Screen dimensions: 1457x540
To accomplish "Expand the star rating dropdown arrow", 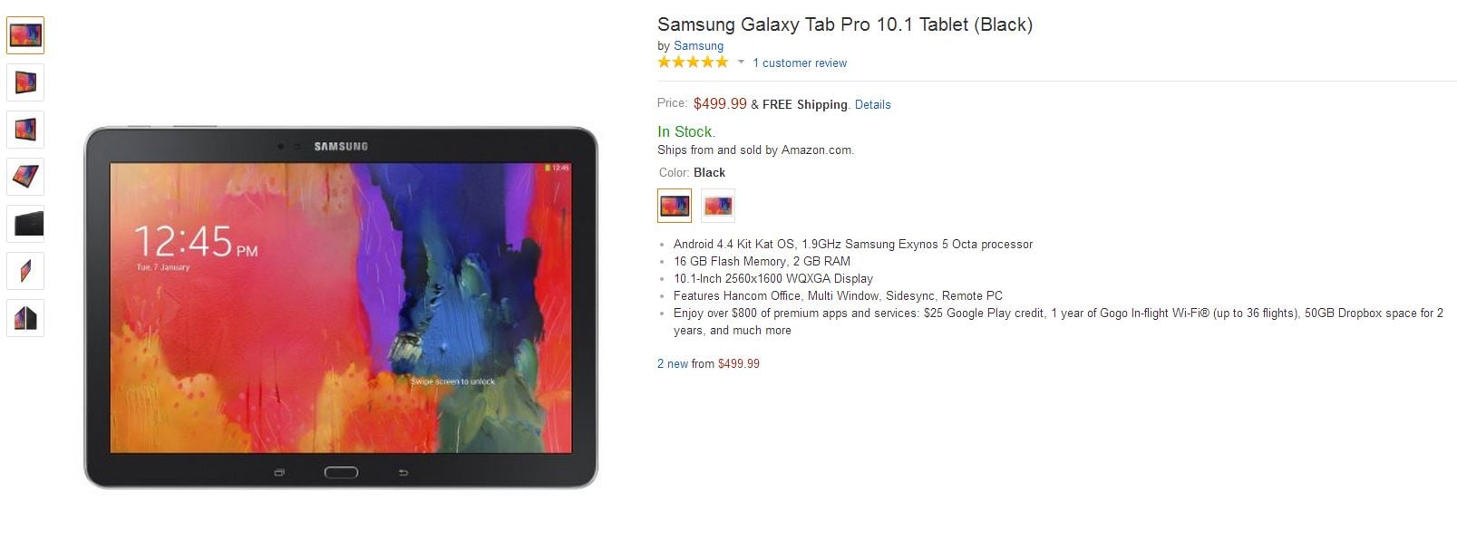I will [741, 63].
